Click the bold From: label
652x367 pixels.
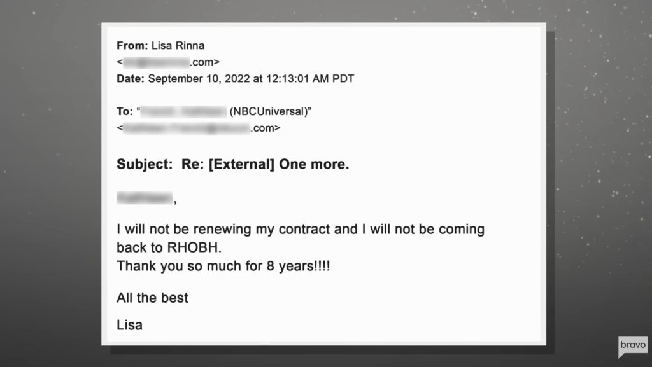click(132, 45)
